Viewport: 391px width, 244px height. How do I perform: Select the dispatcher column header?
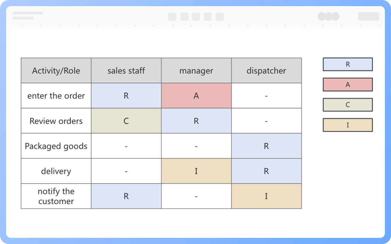[266, 70]
